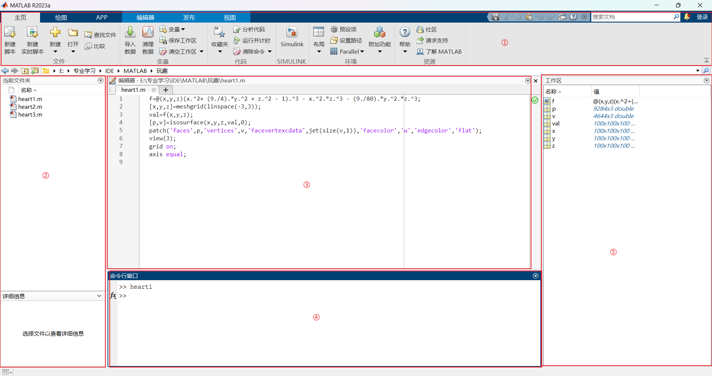The width and height of the screenshot is (712, 376).
Task: Sort workspace by 名称 column header
Action: (x=567, y=91)
